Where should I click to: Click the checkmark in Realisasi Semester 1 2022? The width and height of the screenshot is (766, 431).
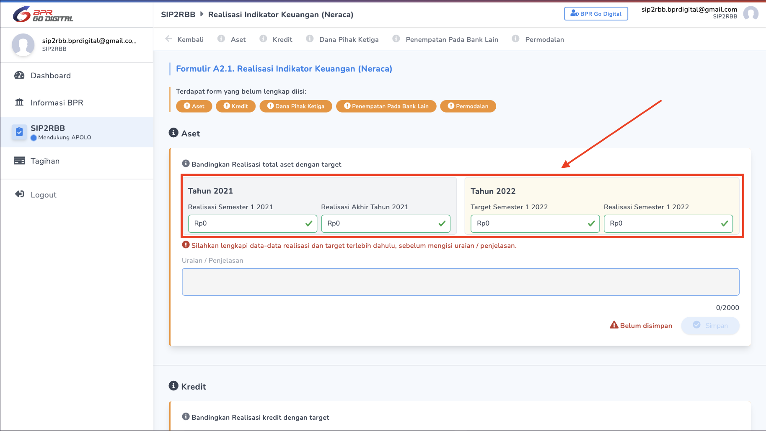(725, 223)
